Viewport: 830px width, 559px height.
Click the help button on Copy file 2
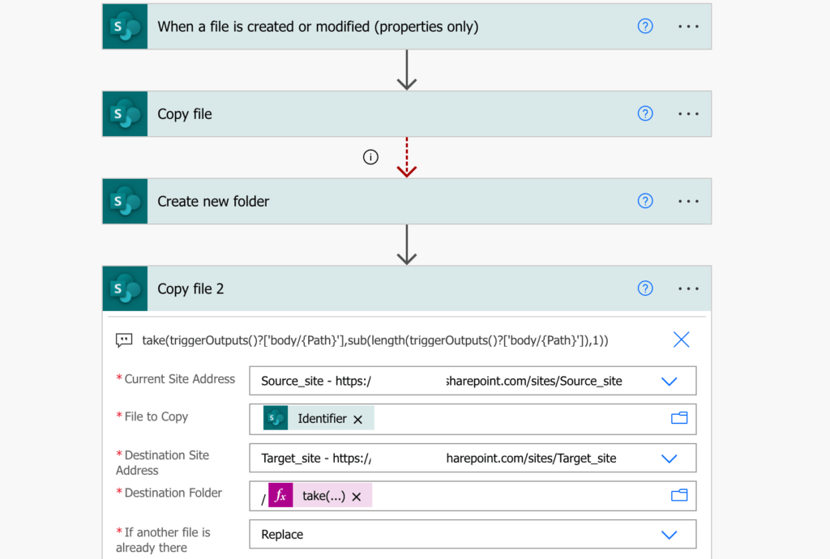[645, 288]
